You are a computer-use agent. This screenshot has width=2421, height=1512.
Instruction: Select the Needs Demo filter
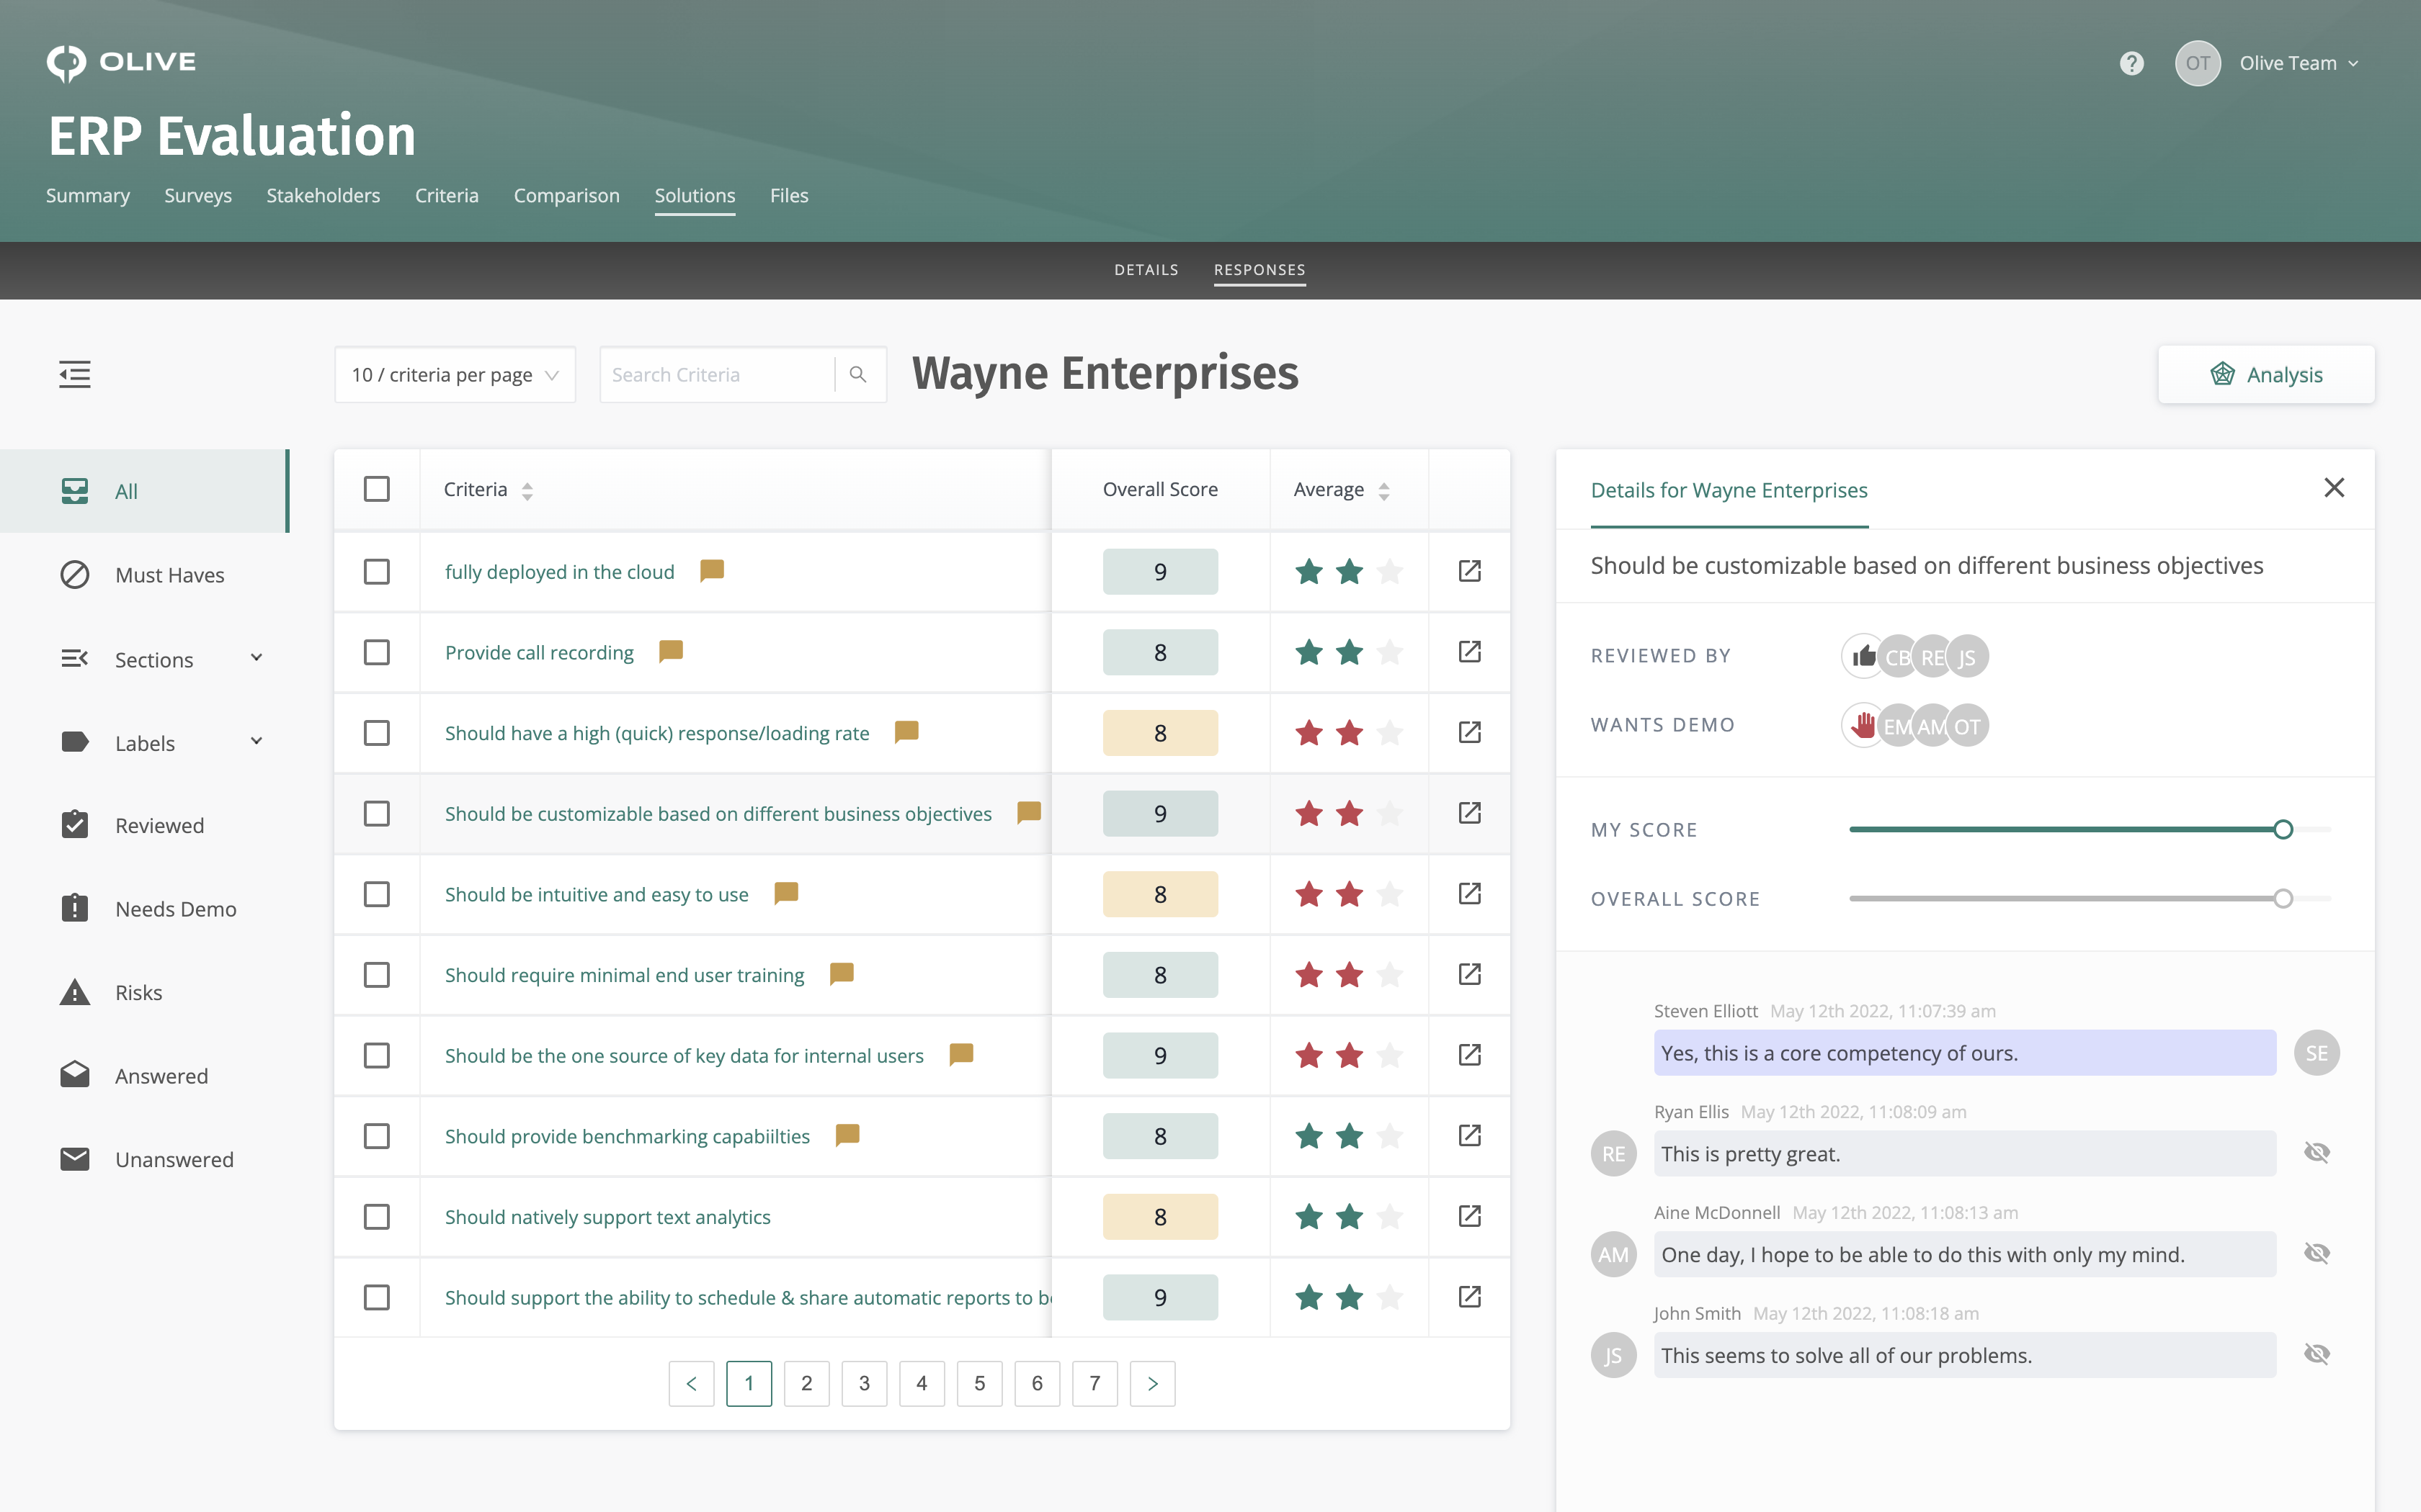pos(176,908)
